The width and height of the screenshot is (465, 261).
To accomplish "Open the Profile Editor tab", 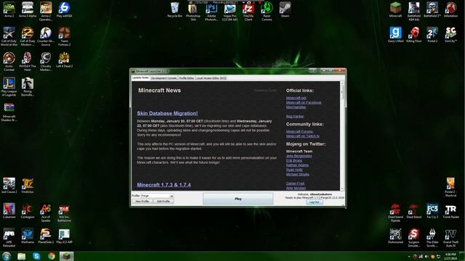I will click(186, 78).
